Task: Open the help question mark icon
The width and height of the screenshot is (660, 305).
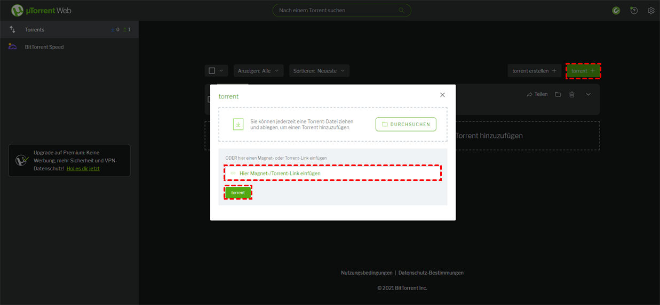Action: [634, 10]
